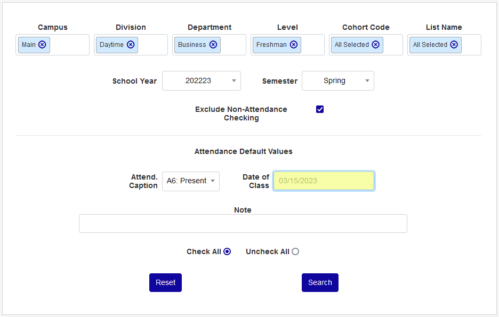The width and height of the screenshot is (499, 317).
Task: Click empty area of Level selector box
Action: 313,45
